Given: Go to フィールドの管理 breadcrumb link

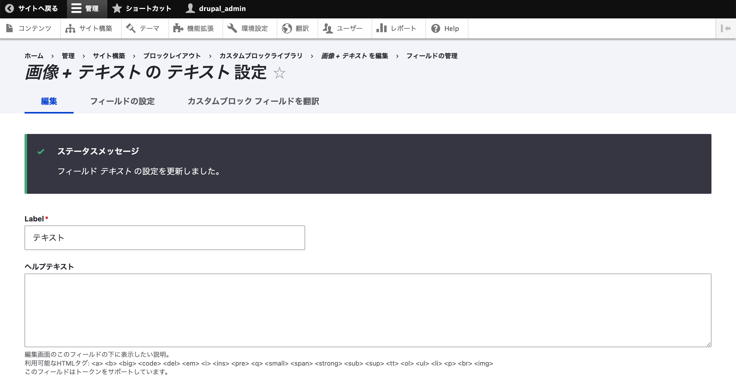Looking at the screenshot, I should [432, 56].
